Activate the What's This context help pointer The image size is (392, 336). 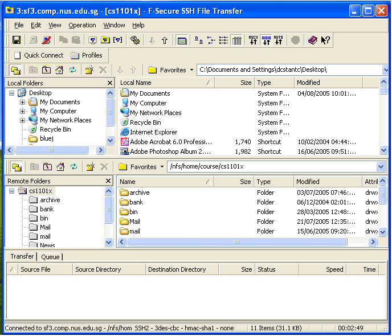325,40
